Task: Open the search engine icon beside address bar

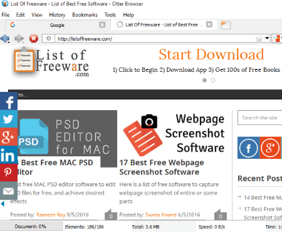Action: [276, 39]
